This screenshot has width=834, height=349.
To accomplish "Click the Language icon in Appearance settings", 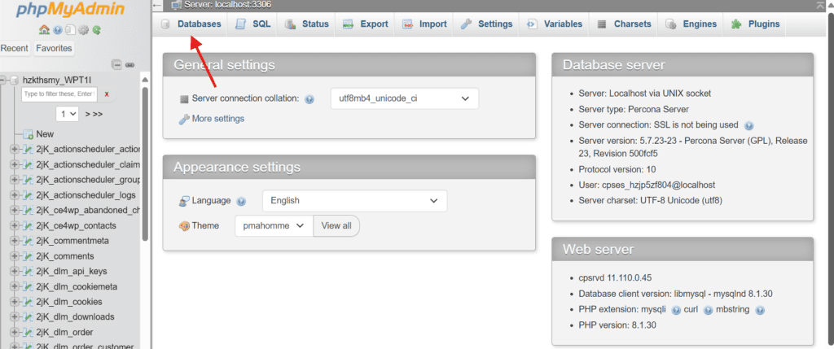I will pos(184,201).
